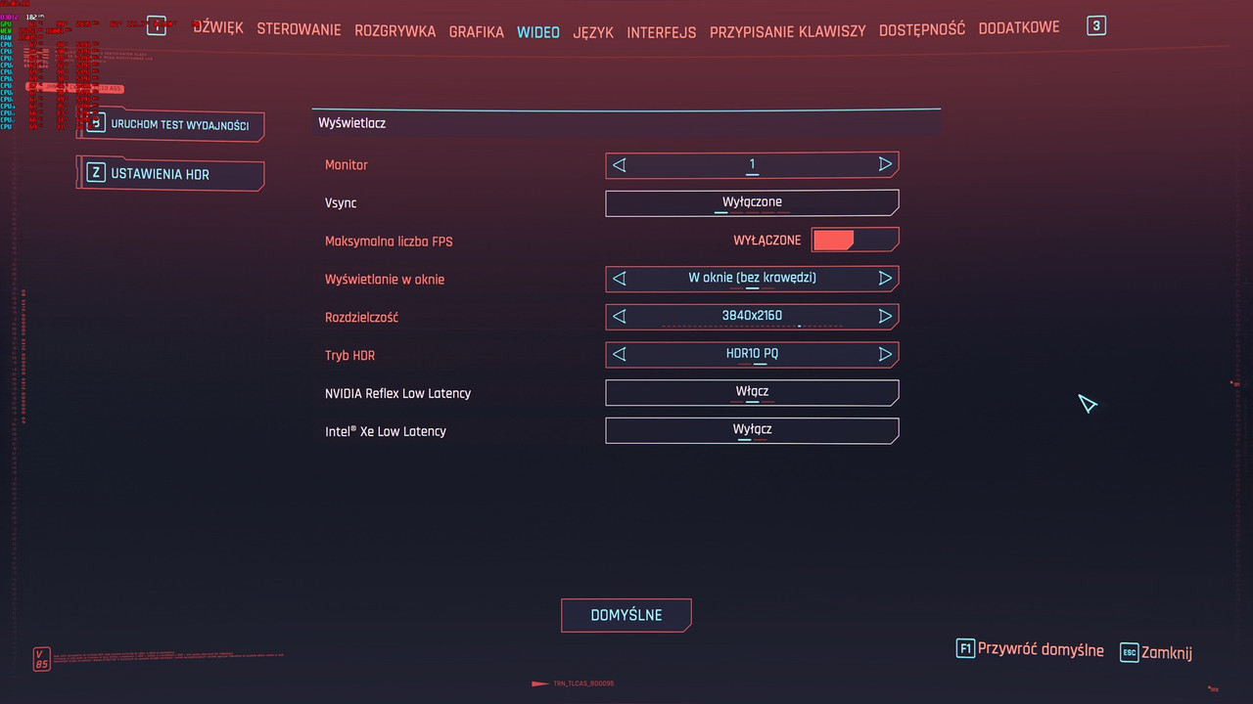Go to the GRAFIKA tab

476,32
